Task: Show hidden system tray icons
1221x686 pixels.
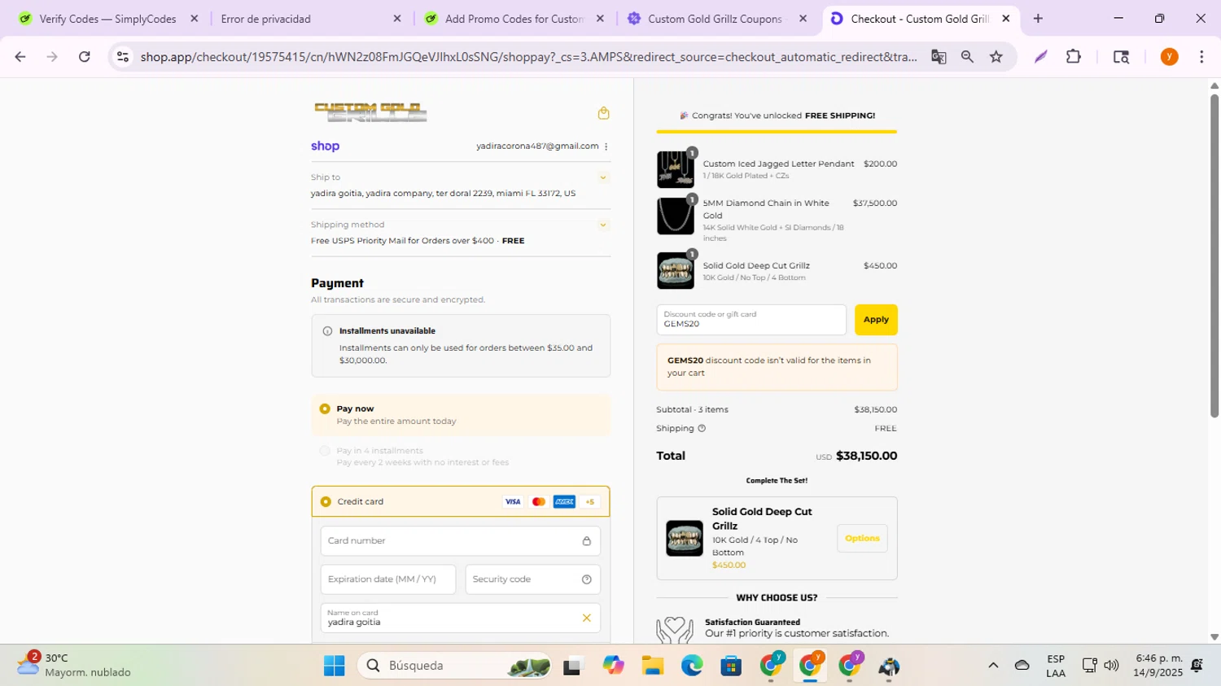Action: (x=993, y=666)
